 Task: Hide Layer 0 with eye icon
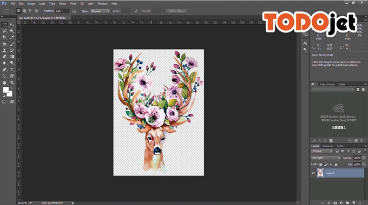(x=313, y=173)
